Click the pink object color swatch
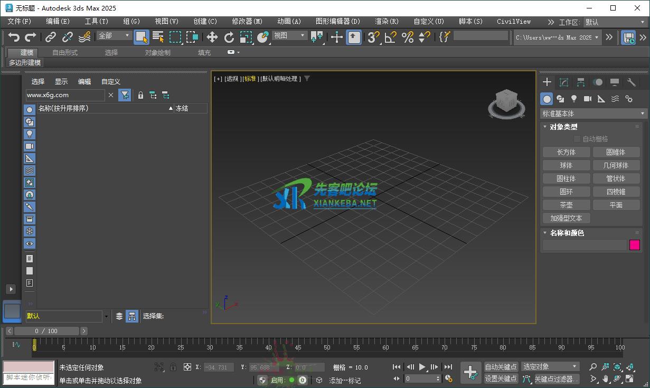650x388 pixels. click(634, 245)
